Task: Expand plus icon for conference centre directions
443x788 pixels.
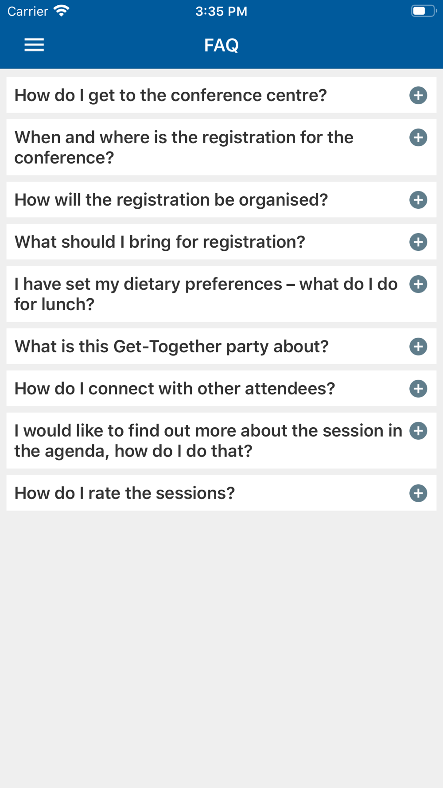Action: (x=418, y=95)
